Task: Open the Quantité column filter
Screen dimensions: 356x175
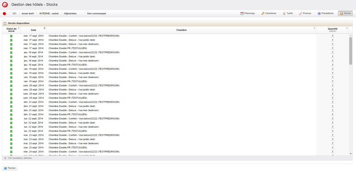Action: pos(347,29)
